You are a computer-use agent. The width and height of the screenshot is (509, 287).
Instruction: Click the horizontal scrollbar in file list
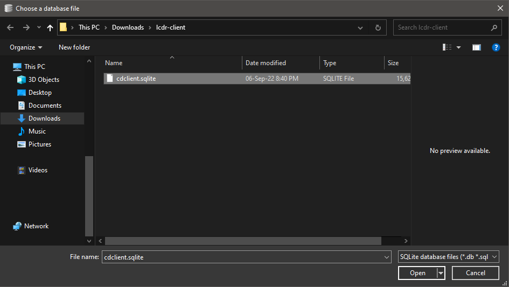(242, 241)
